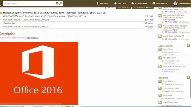Click thread icon beside Latest Book Uploads V3
Viewport: 191px width, 107px height.
pyautogui.click(x=160, y=36)
